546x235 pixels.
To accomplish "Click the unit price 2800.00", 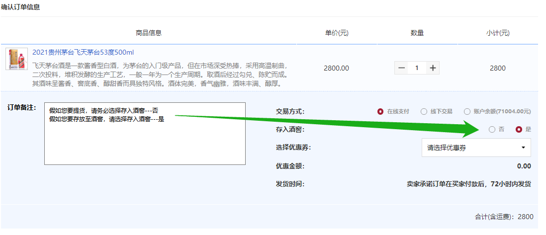I will 336,68.
